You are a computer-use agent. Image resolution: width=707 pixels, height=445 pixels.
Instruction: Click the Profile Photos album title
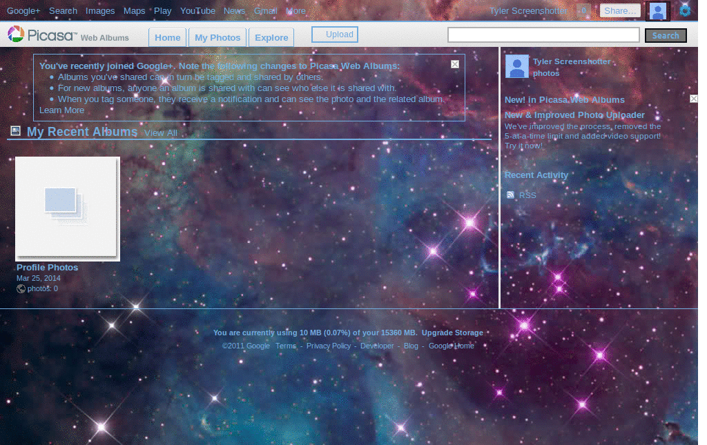coord(48,268)
